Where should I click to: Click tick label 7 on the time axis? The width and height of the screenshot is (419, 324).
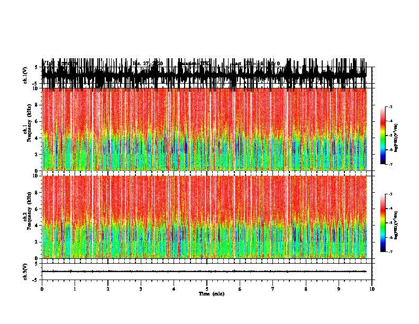[x=273, y=289]
